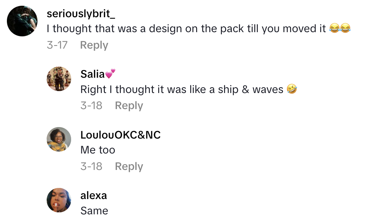
Task: Click the crying-laughing emojis in seriouslybrit_'s comment
Action: 340,29
